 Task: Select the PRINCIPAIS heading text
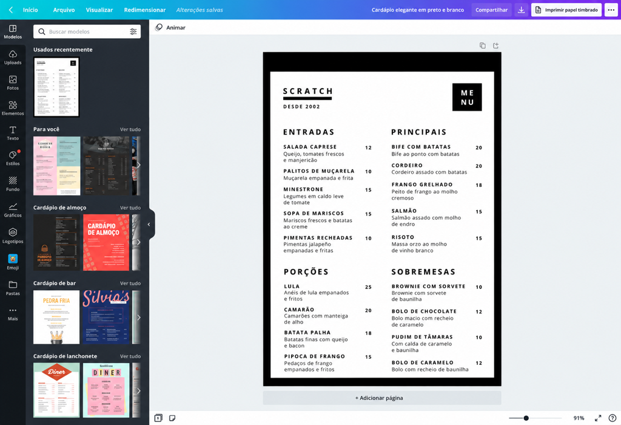(419, 132)
